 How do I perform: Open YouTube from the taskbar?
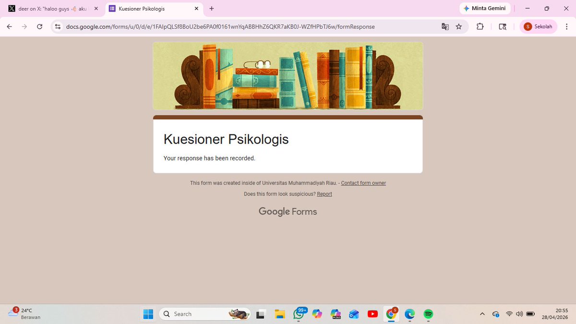point(372,314)
